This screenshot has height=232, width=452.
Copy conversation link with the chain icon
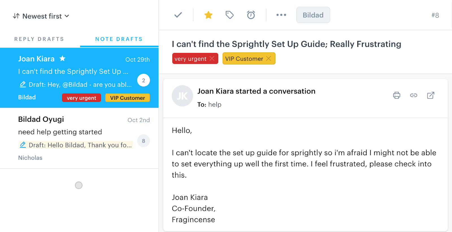pos(414,95)
